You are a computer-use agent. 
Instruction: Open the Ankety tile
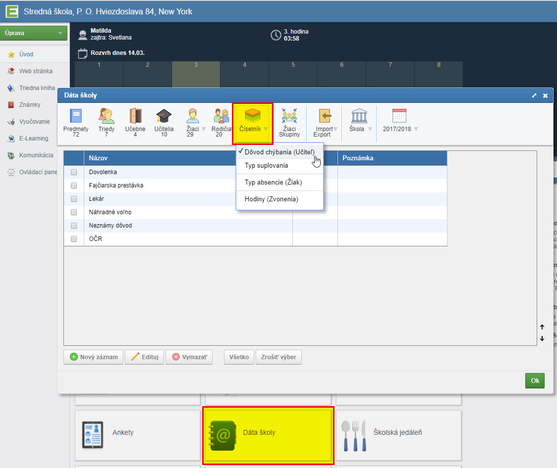click(x=137, y=435)
